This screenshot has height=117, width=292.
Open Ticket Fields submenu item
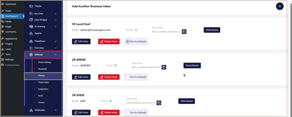pos(43,82)
